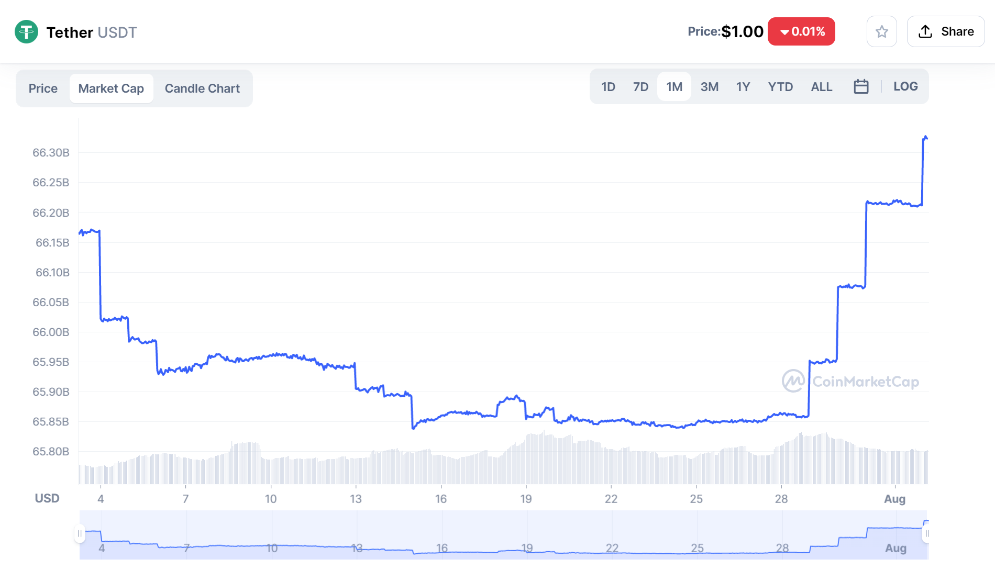Click the 65.80B y-axis label
This screenshot has height=581, width=995.
tap(51, 452)
